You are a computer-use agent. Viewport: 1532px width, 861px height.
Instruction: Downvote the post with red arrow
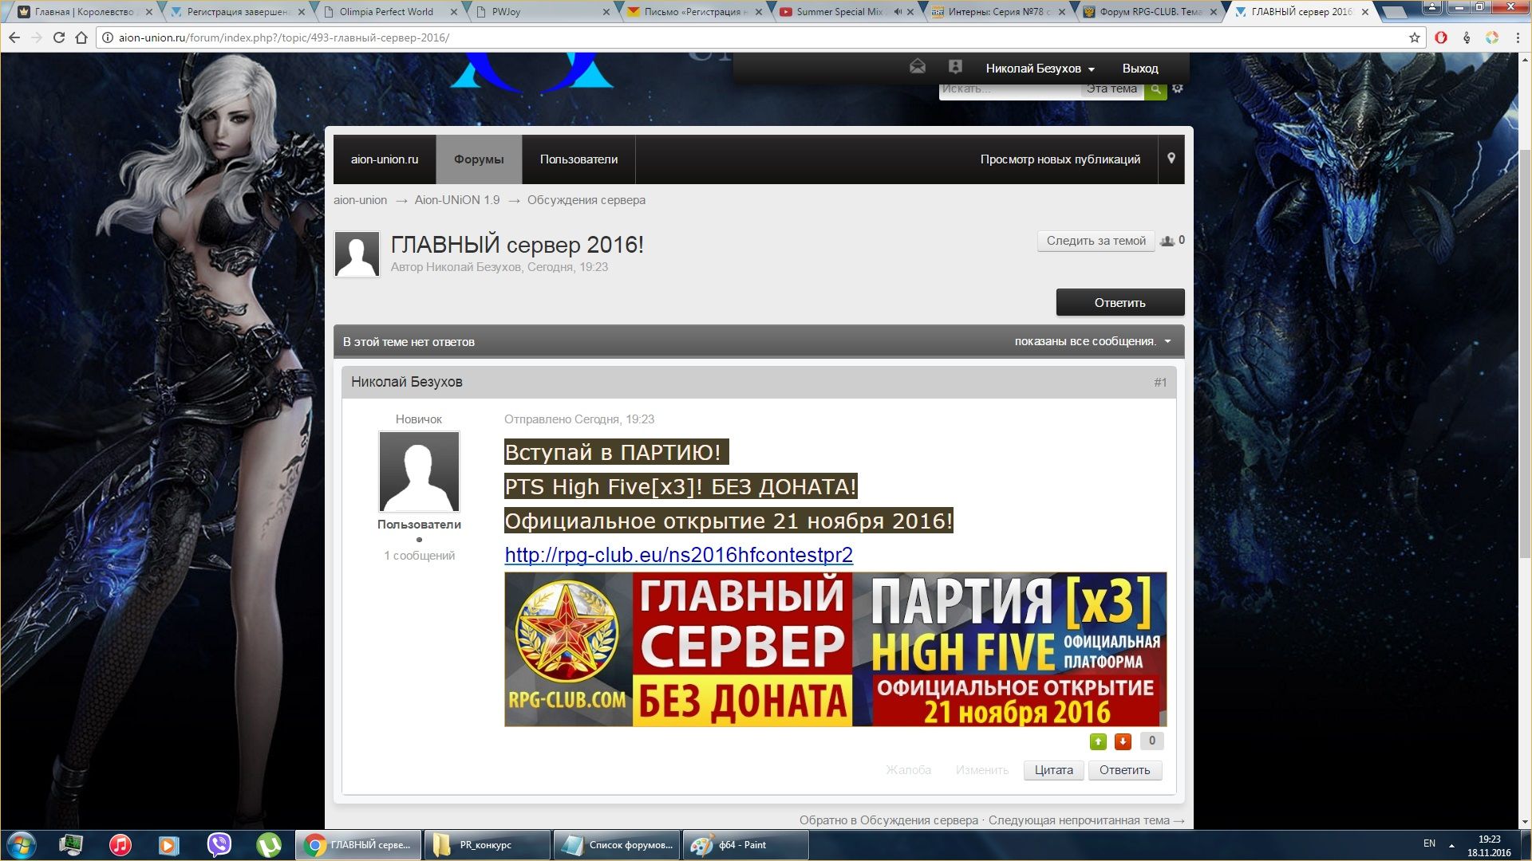1123,742
